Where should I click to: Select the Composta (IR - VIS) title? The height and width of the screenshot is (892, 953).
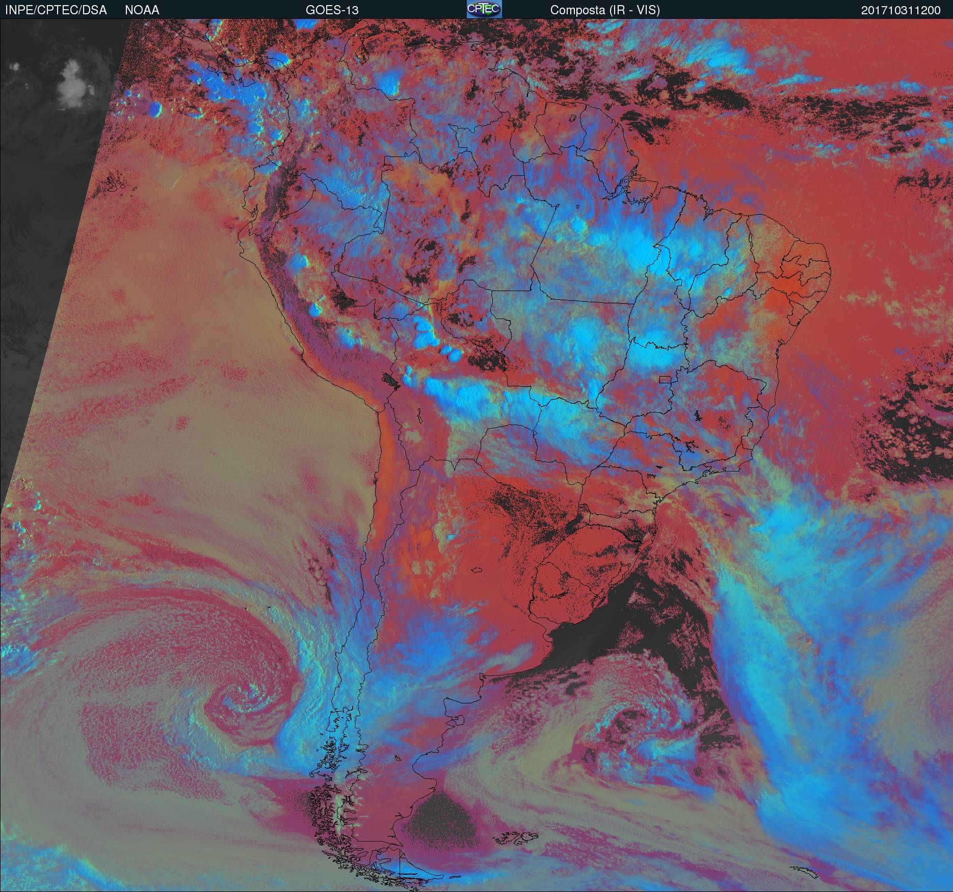(604, 10)
